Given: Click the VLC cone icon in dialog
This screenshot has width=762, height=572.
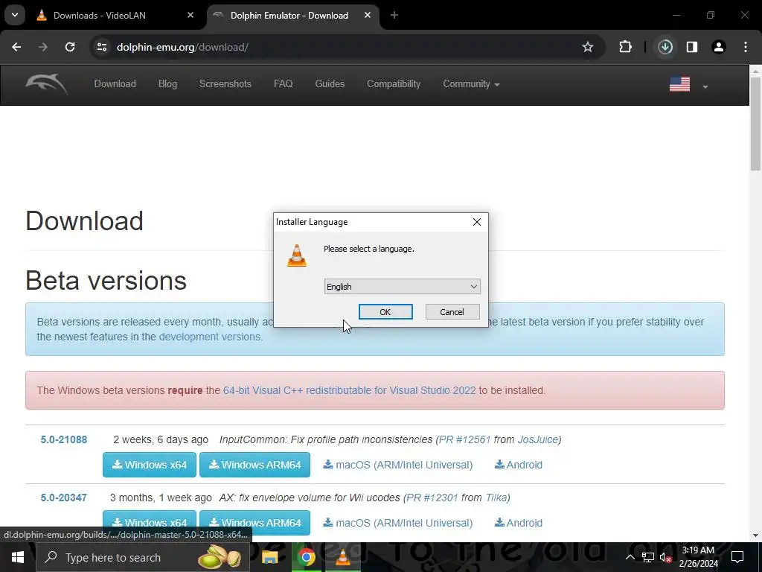Looking at the screenshot, I should click(297, 256).
